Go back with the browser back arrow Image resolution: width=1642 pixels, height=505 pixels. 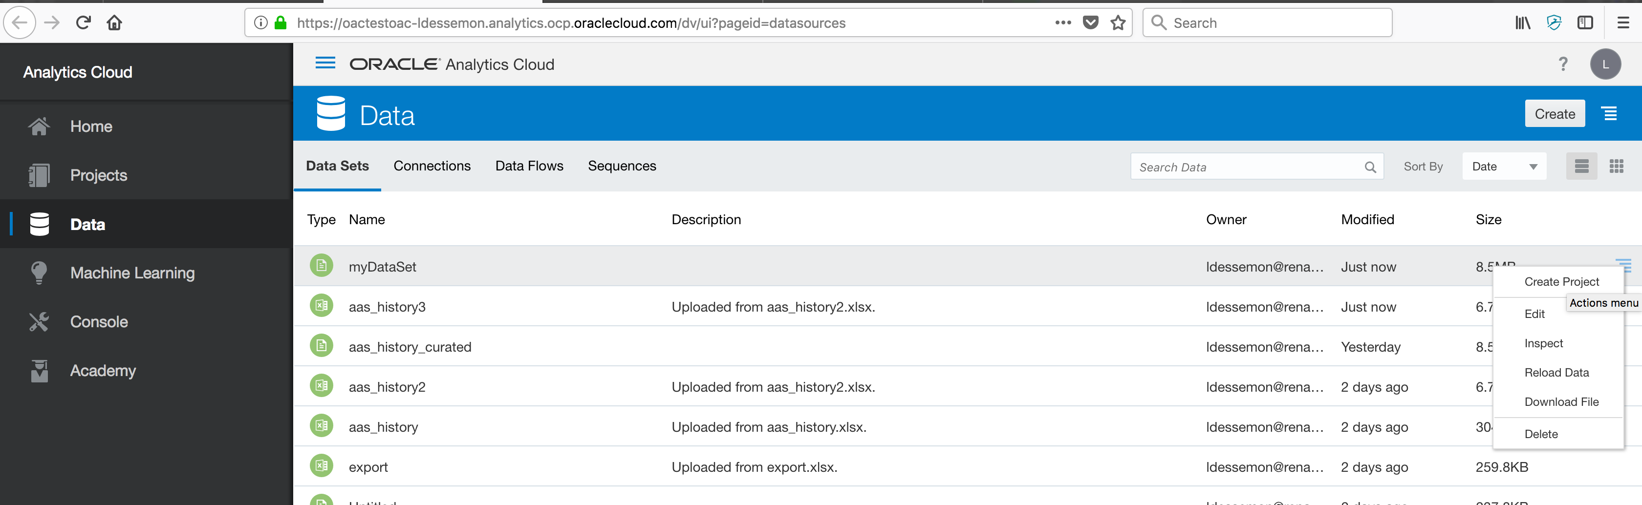point(20,23)
